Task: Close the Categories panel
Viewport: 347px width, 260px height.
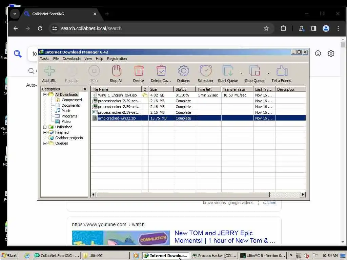Action: click(85, 89)
